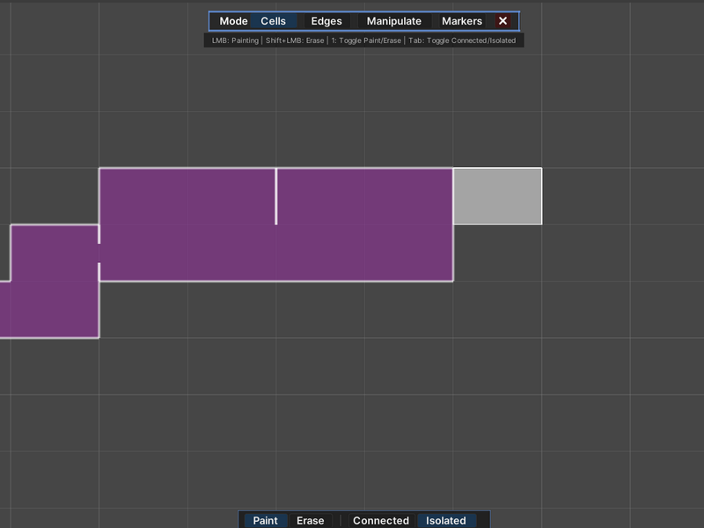Activate the Paint option
704x528 pixels.
point(265,520)
